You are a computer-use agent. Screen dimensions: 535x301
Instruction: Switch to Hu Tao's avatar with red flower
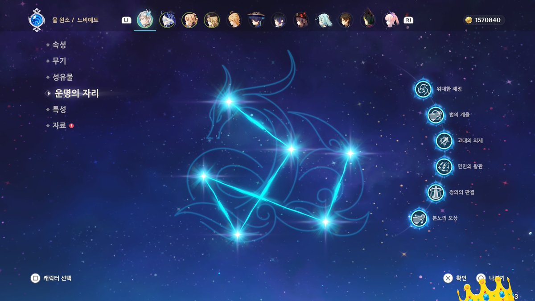tap(301, 20)
